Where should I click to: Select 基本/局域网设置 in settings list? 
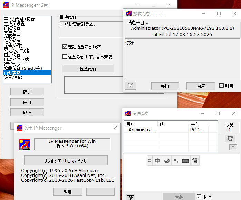pos(27,19)
